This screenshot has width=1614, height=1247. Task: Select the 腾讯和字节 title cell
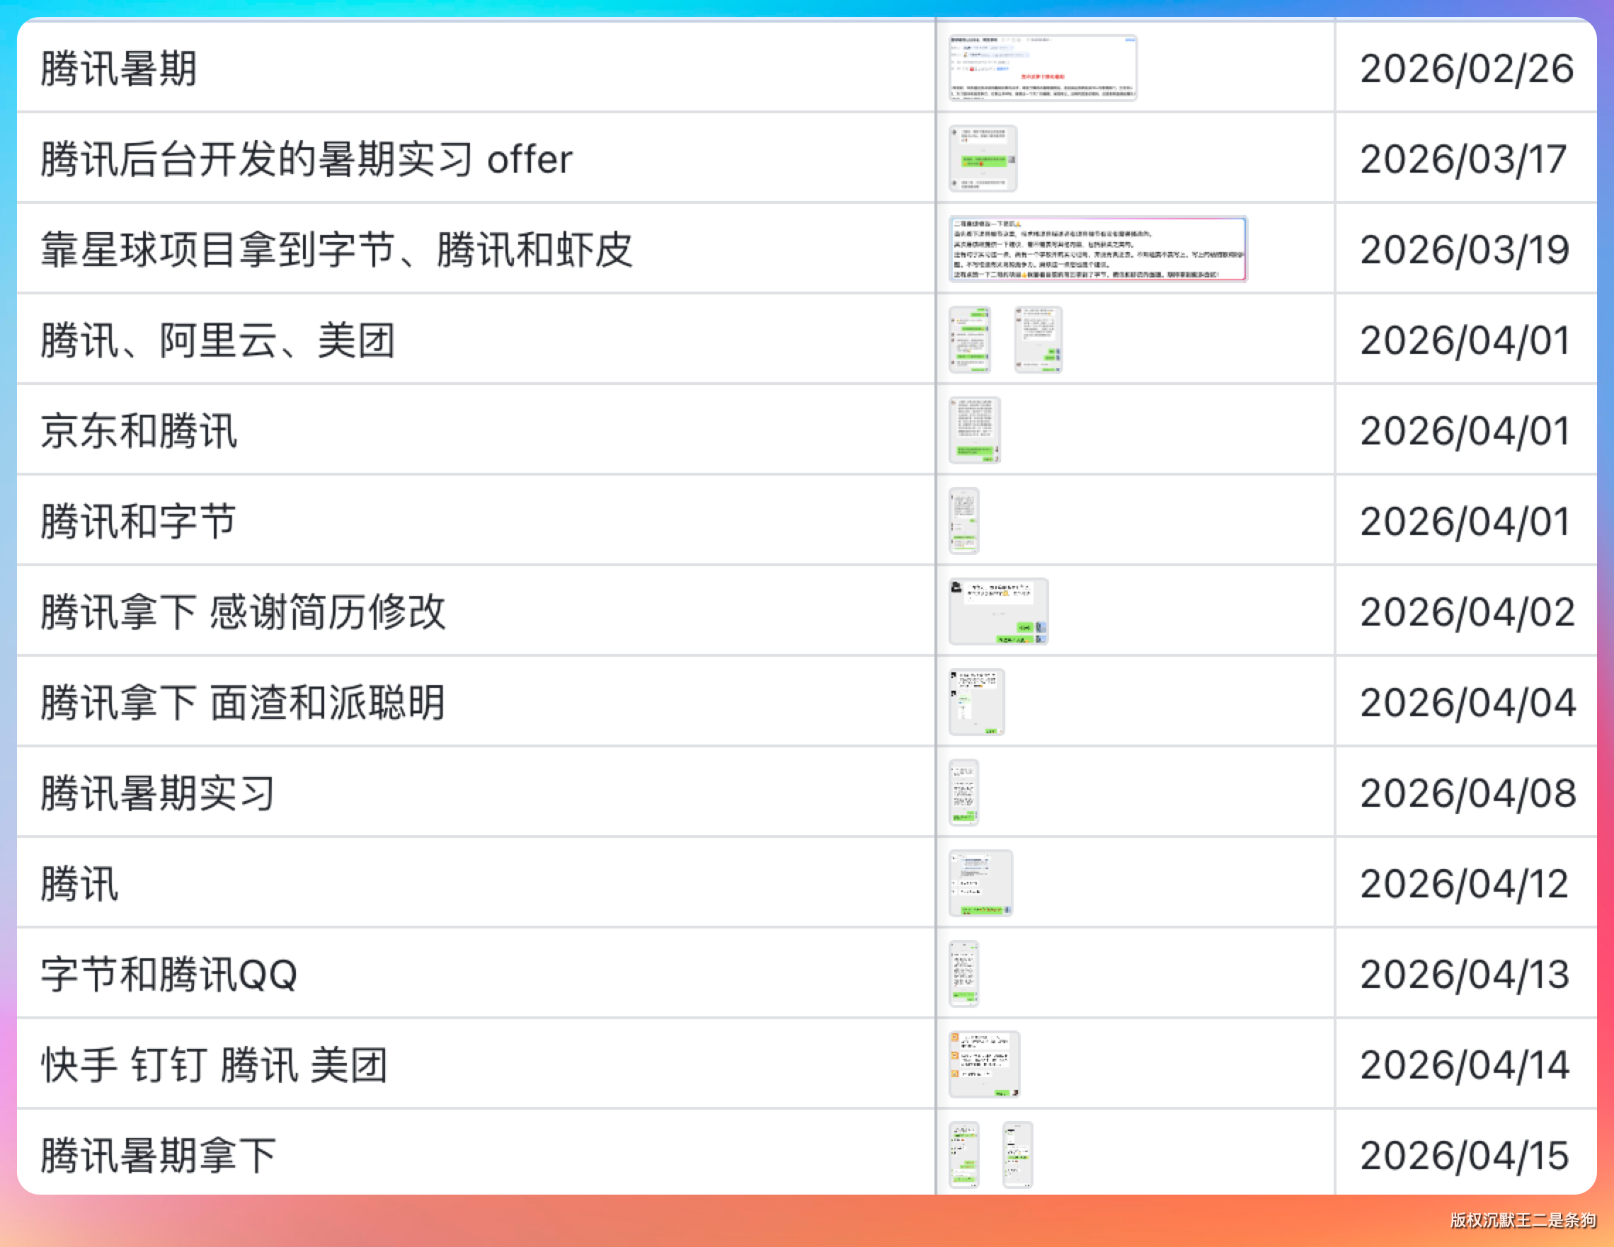tap(139, 521)
